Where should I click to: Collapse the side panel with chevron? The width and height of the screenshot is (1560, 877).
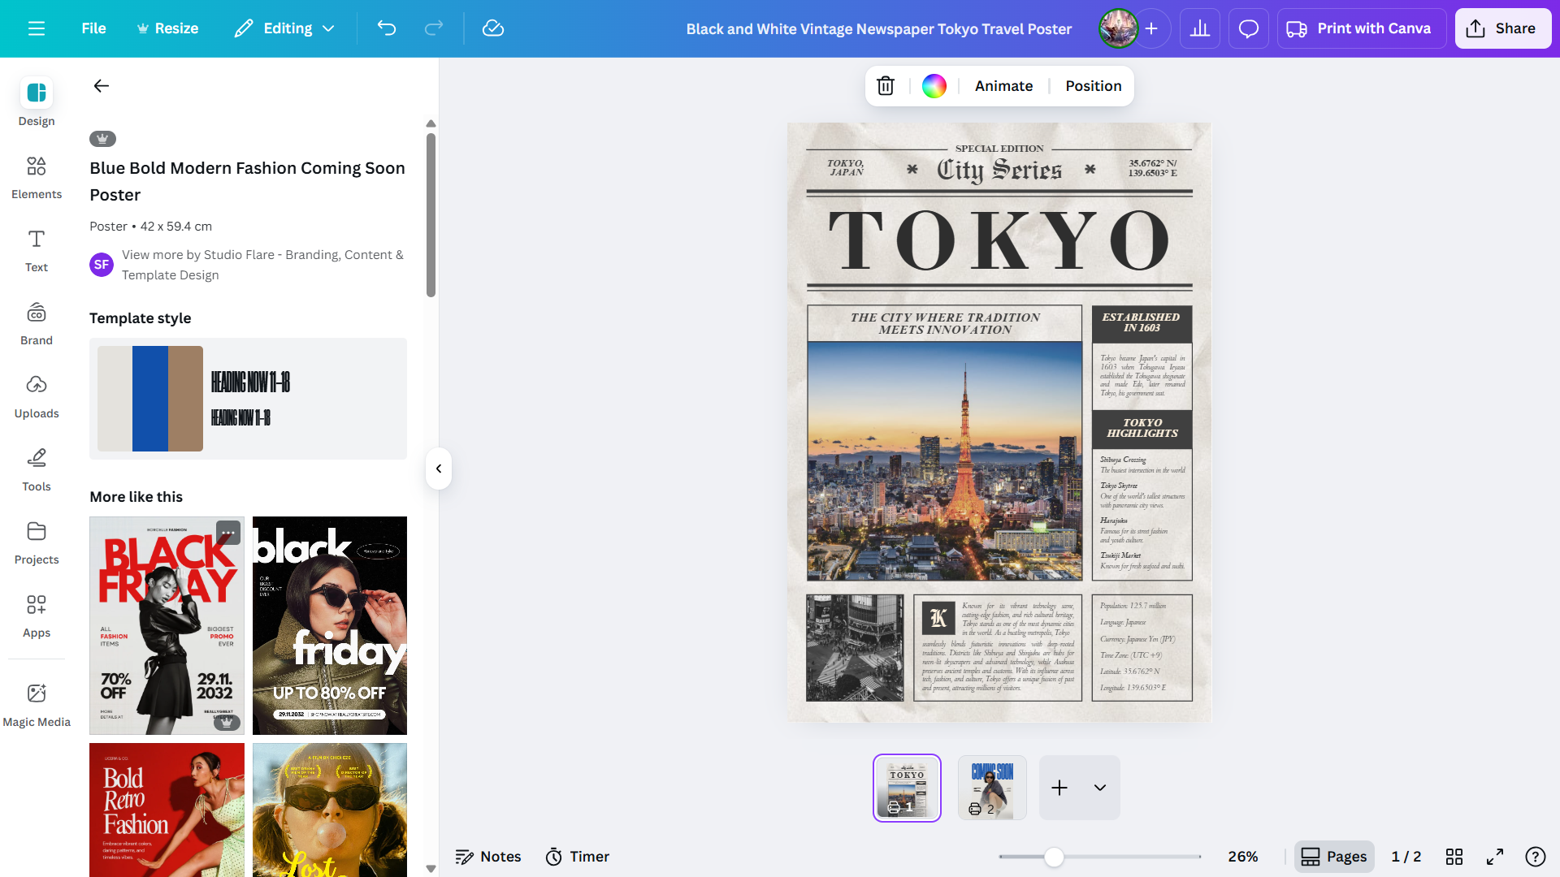[439, 469]
